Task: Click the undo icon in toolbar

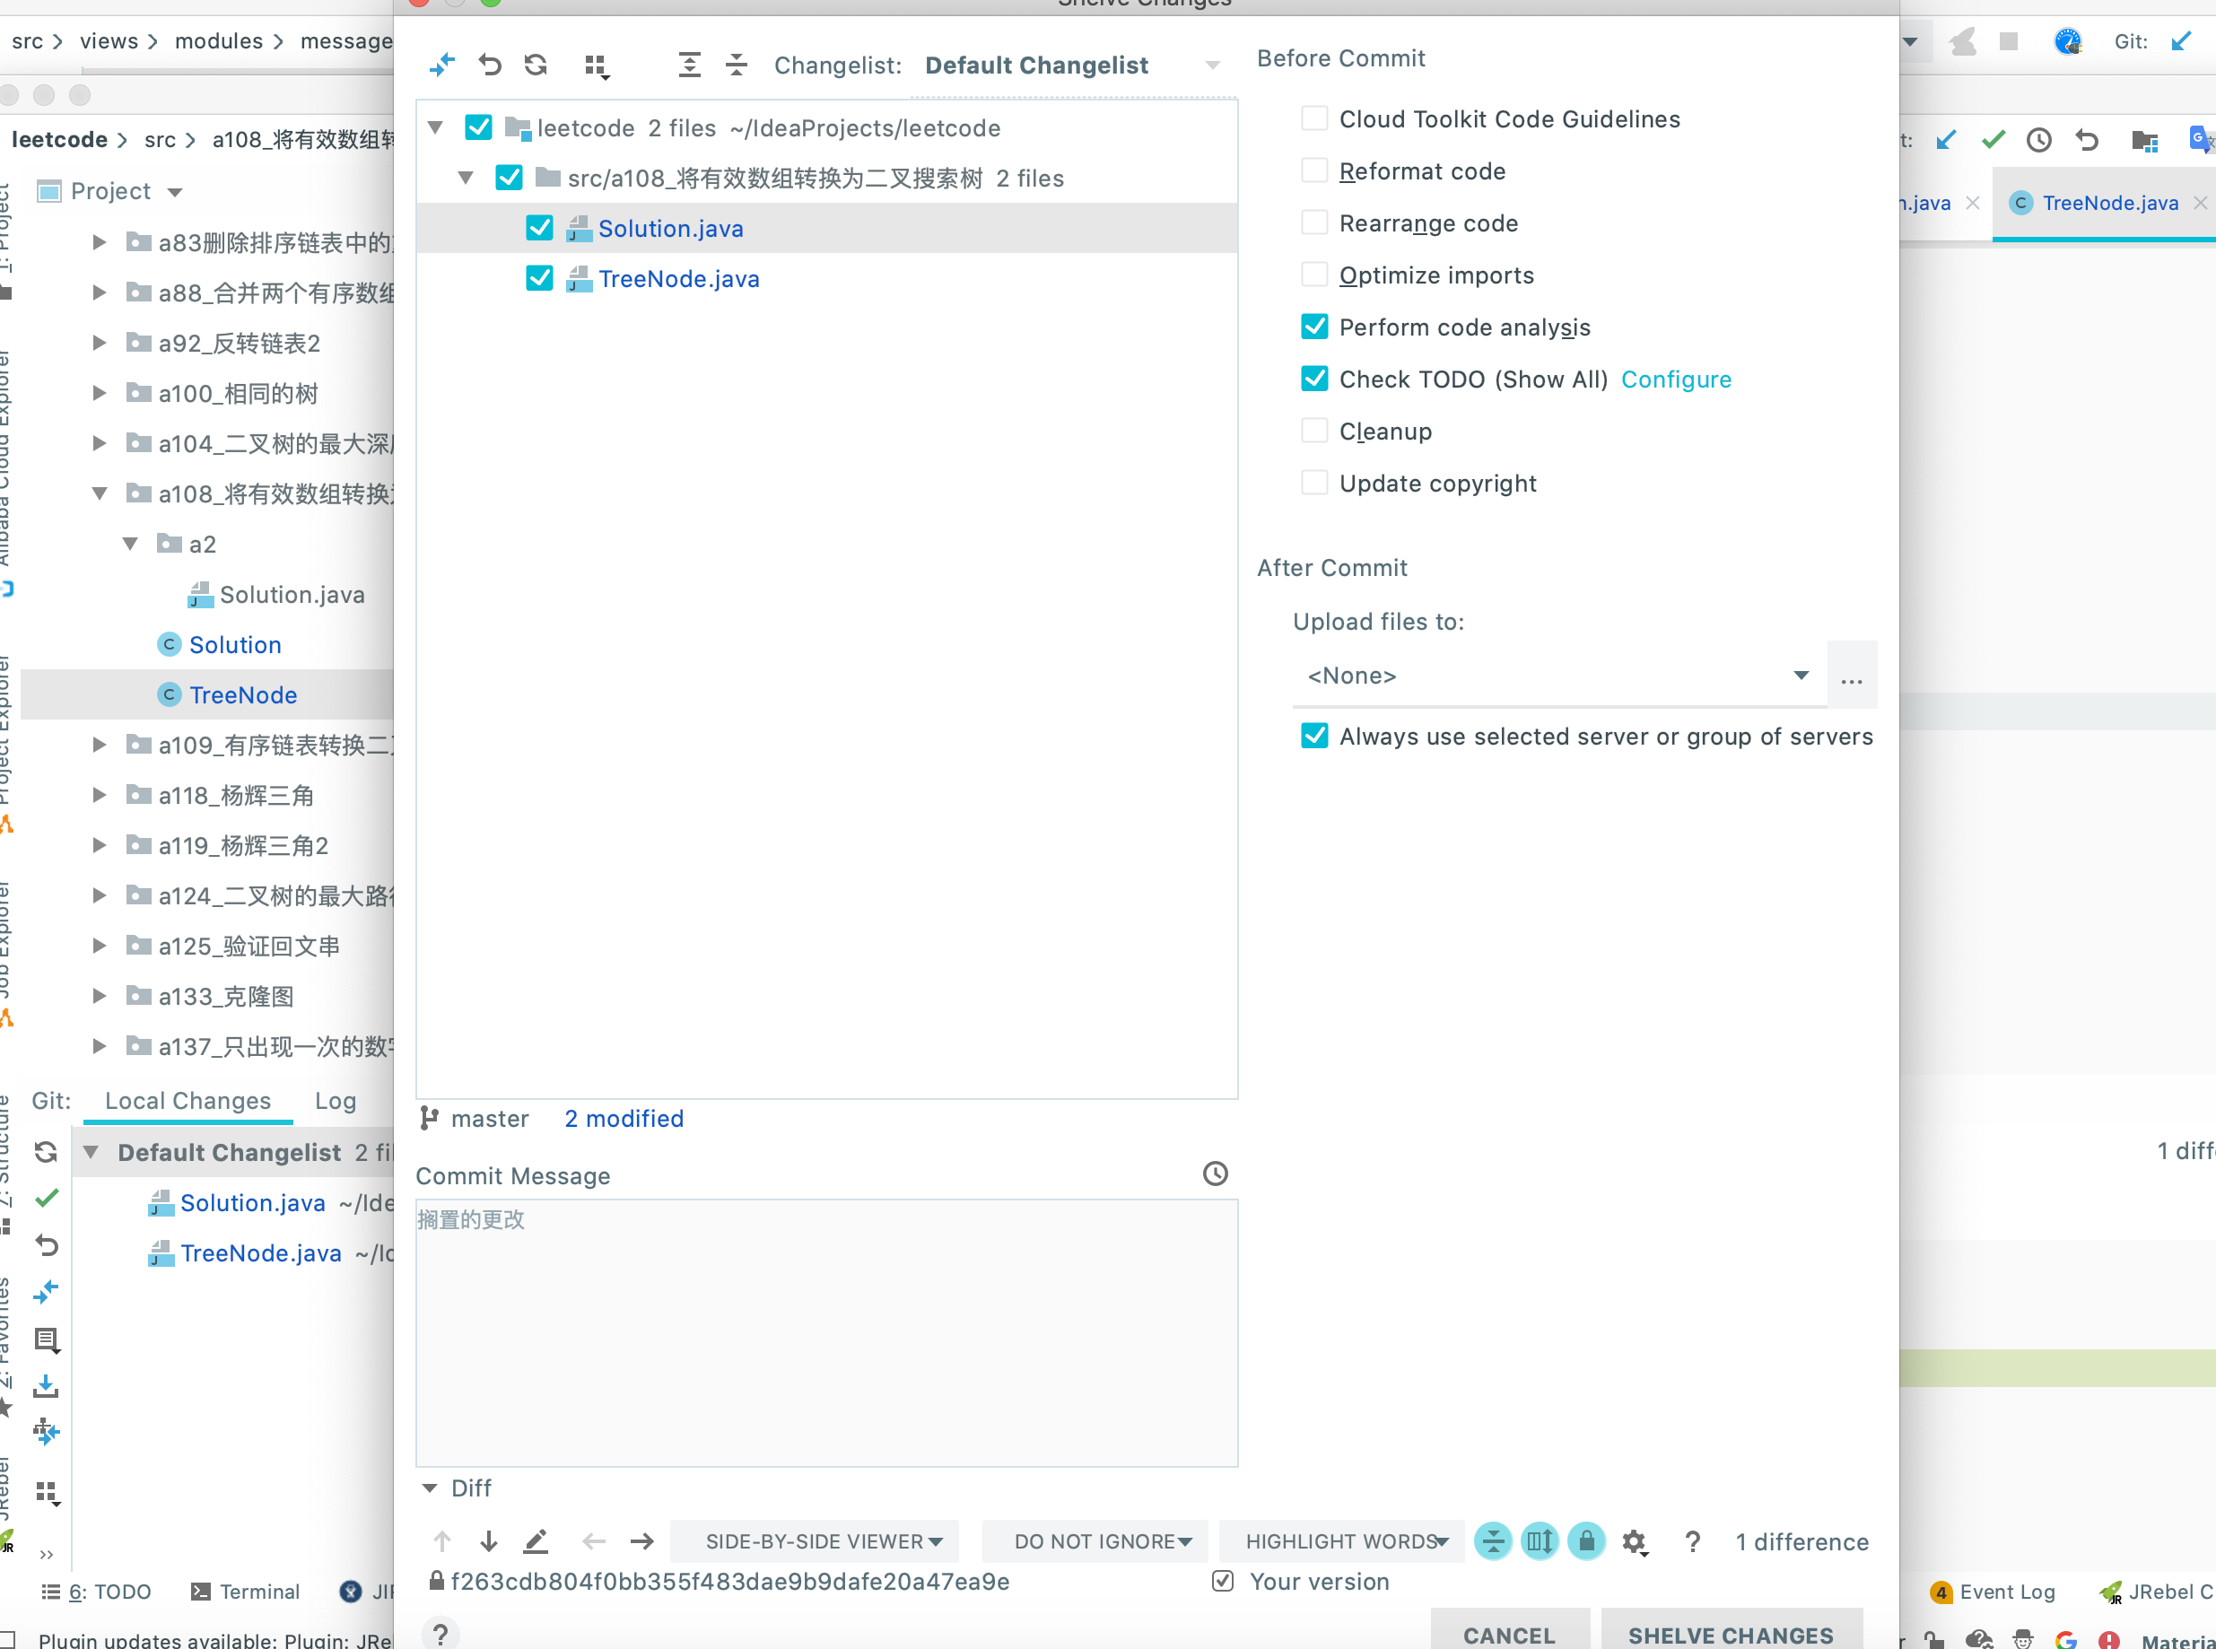Action: point(490,65)
